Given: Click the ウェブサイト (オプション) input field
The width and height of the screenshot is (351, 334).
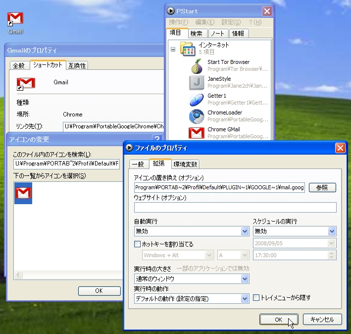Looking at the screenshot, I should [235, 208].
